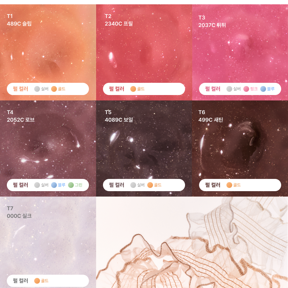Select the gold 골드 dot under T7
Viewport: 288px width, 288px height.
pyautogui.click(x=37, y=281)
